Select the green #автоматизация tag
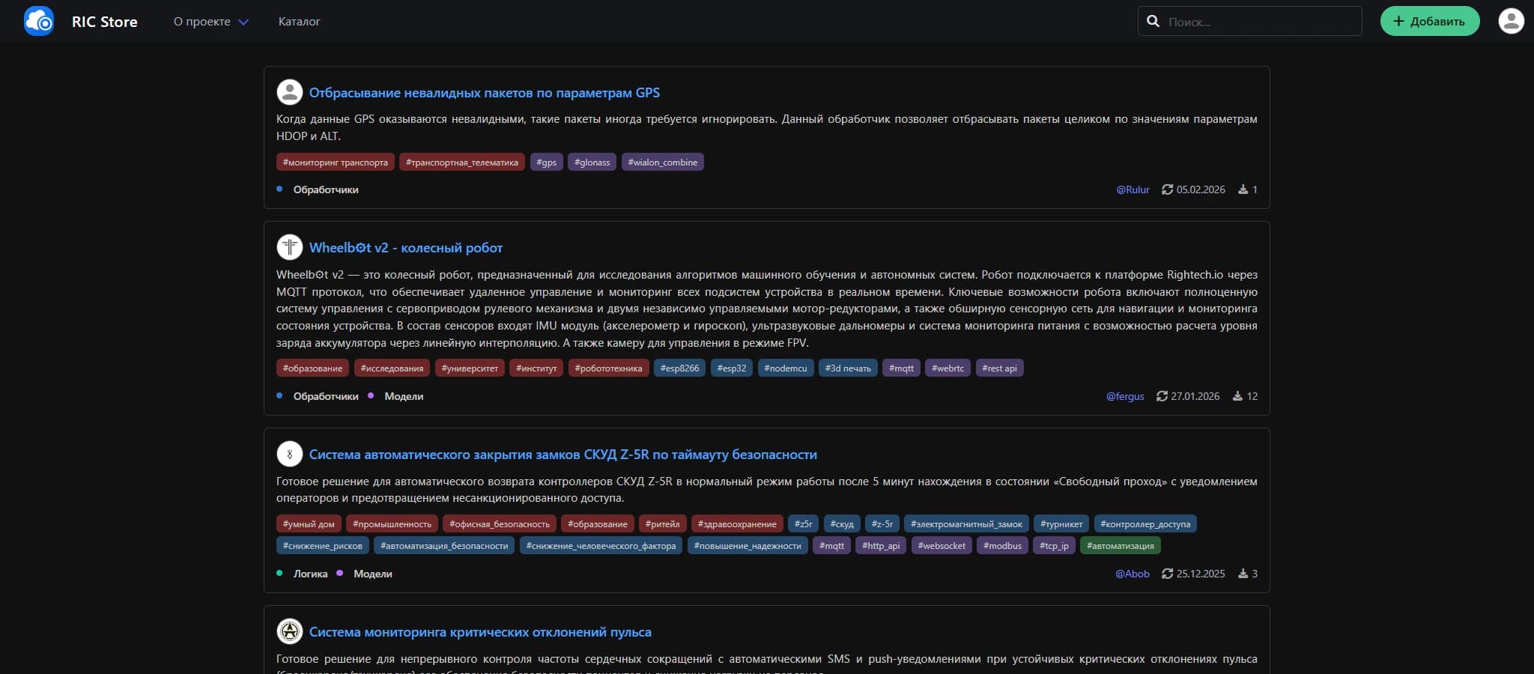The width and height of the screenshot is (1534, 674). tap(1120, 545)
